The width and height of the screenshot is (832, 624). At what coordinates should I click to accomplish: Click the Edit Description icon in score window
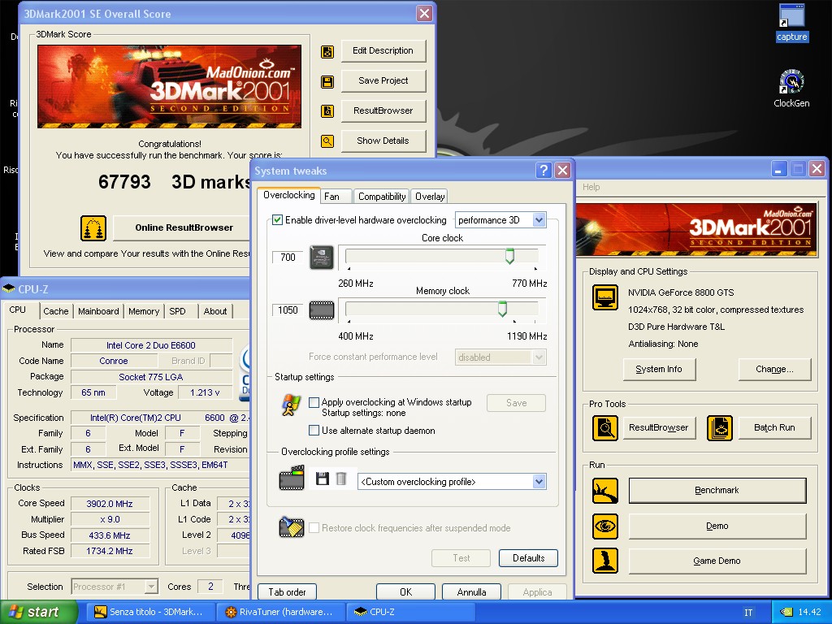327,51
